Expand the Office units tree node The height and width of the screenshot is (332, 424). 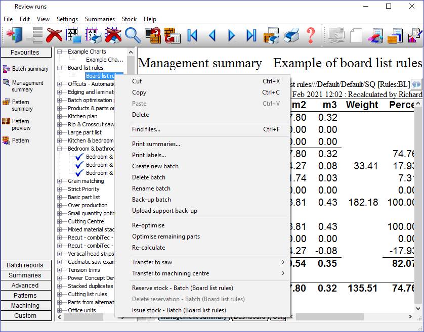click(x=60, y=310)
